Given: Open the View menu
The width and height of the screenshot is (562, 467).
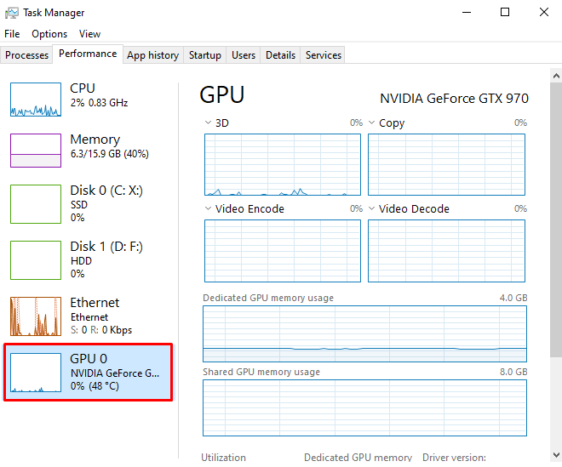Looking at the screenshot, I should click(89, 34).
